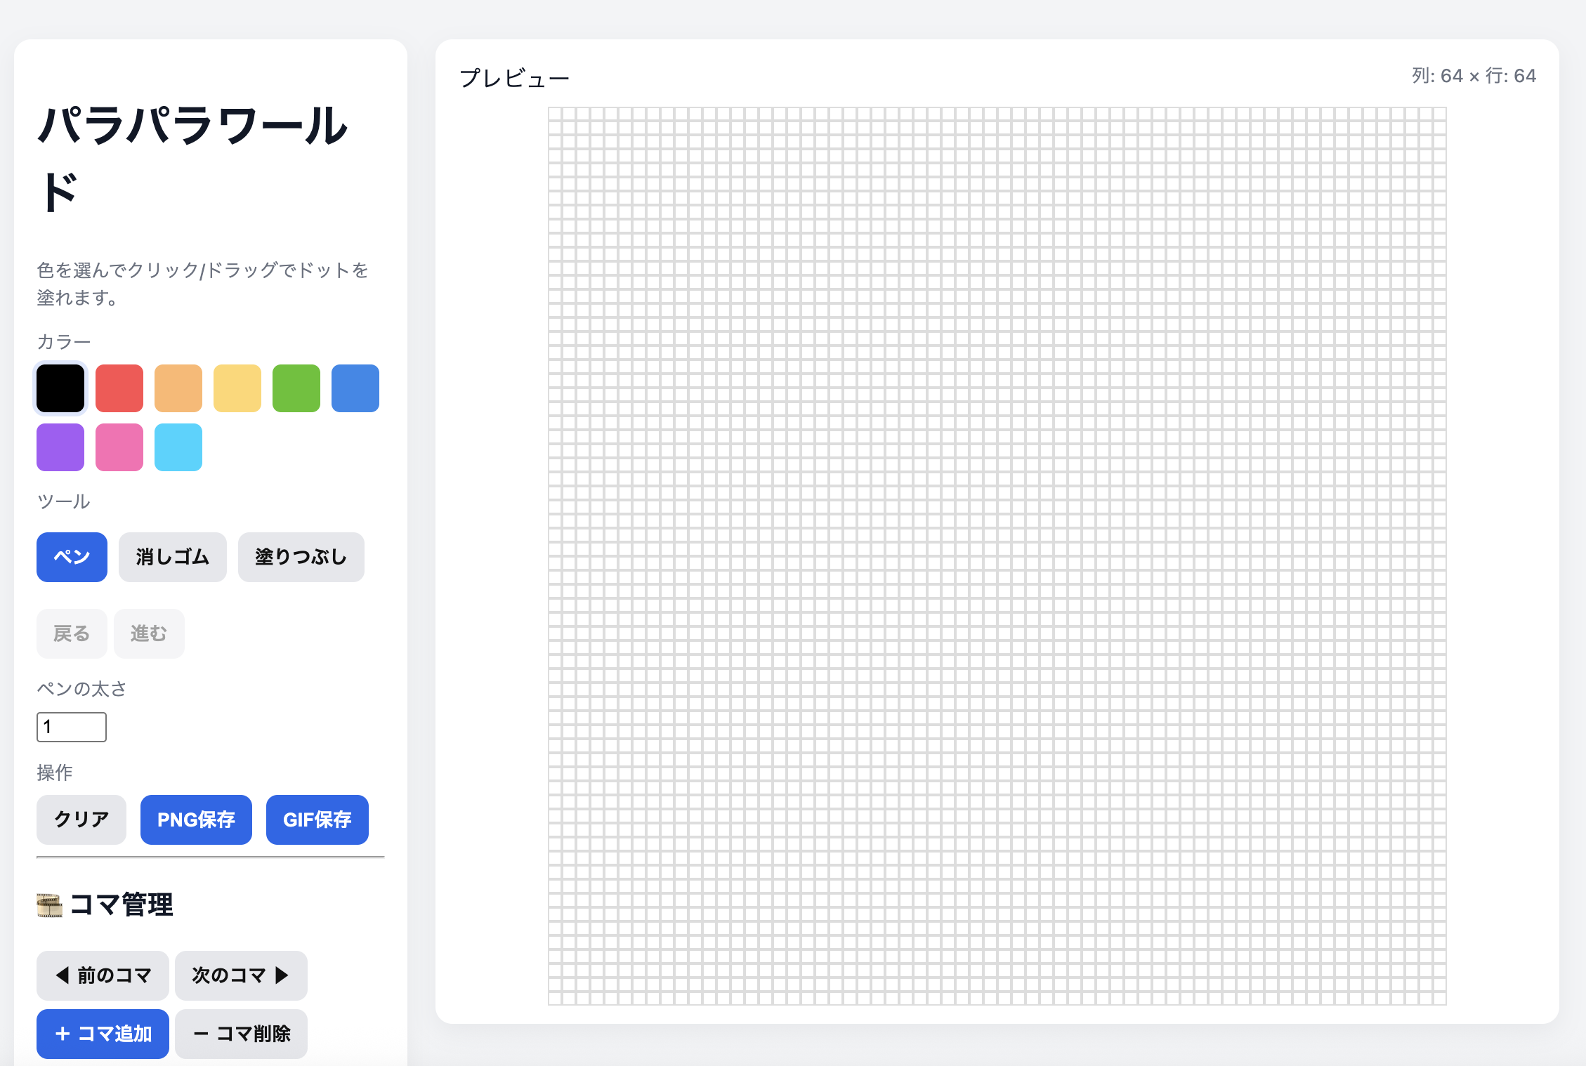Choose the orange color swatch
This screenshot has width=1586, height=1066.
pyautogui.click(x=178, y=388)
